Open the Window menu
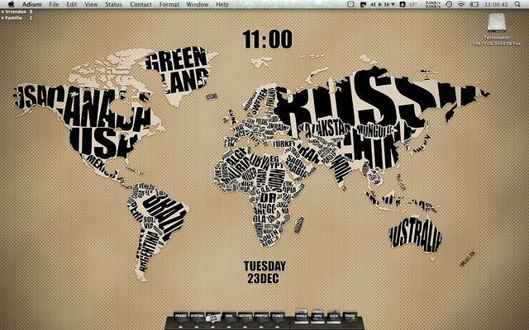 coord(198,4)
